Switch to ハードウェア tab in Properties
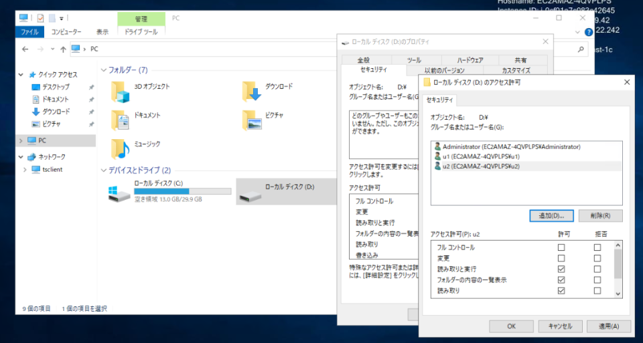 click(x=470, y=60)
